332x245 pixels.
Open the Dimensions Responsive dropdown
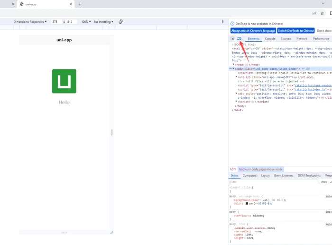coord(30,22)
